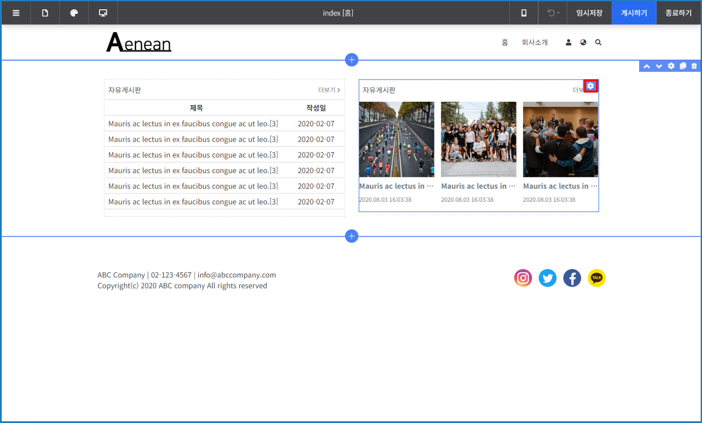702x423 pixels.
Task: Click the page document icon in toolbar
Action: (x=45, y=13)
